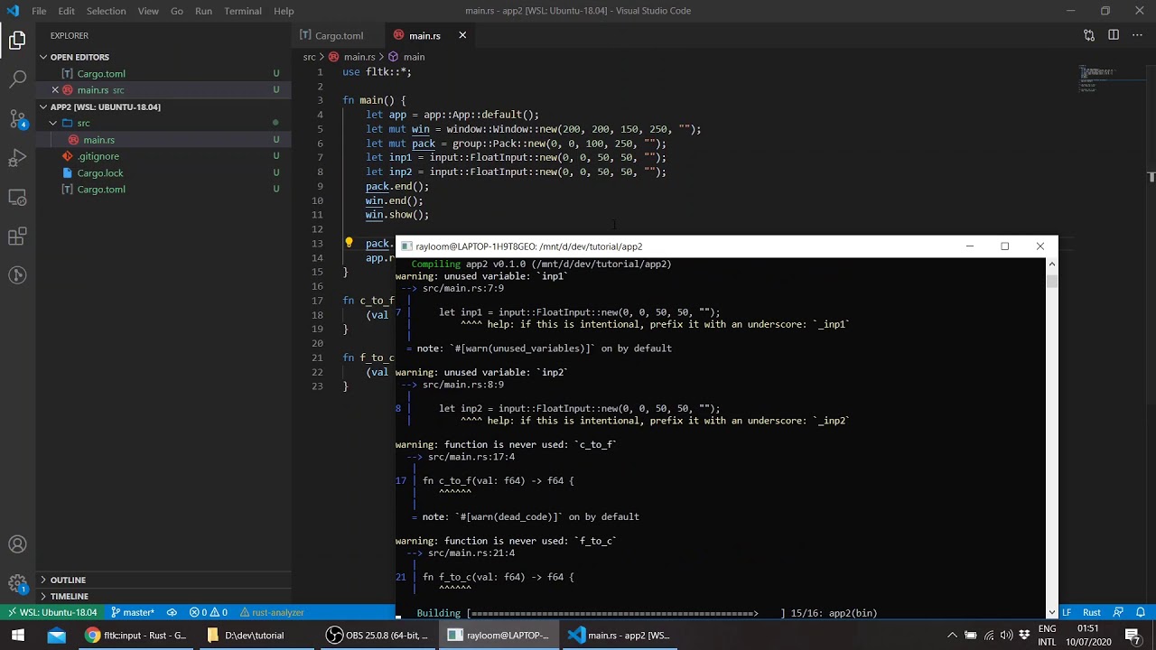
Task: Click the terminal window scroll up arrow
Action: pyautogui.click(x=1051, y=264)
